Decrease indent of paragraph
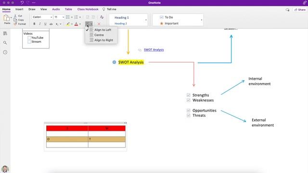This screenshot has height=173, width=308. pos(88,17)
